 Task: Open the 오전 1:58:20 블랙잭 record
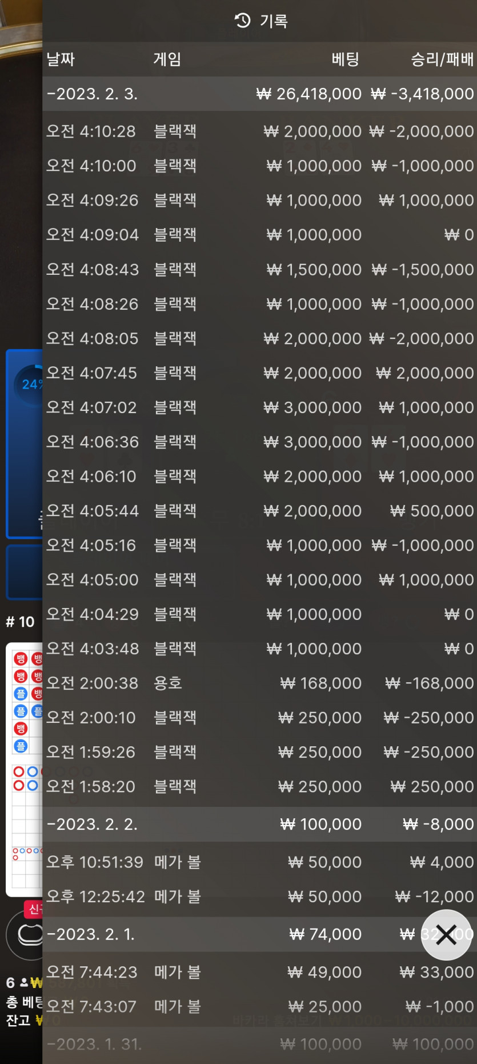click(259, 787)
